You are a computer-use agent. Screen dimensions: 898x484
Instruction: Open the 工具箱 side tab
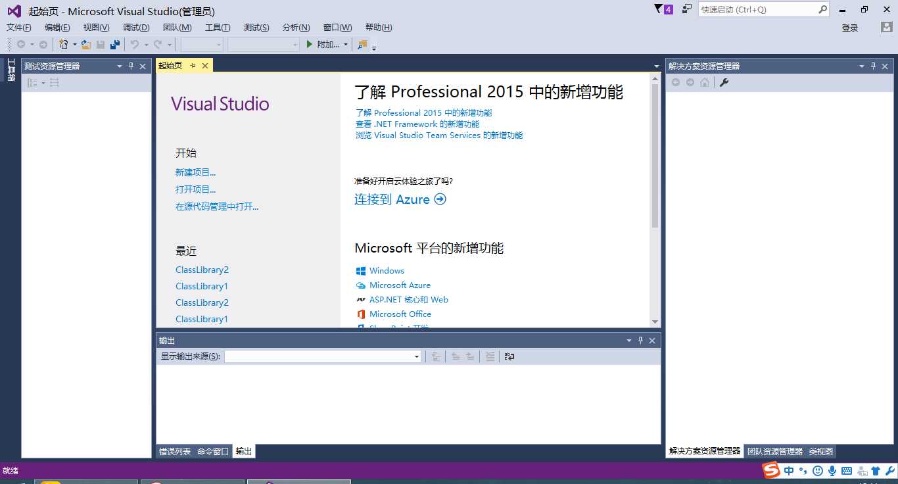[x=11, y=70]
